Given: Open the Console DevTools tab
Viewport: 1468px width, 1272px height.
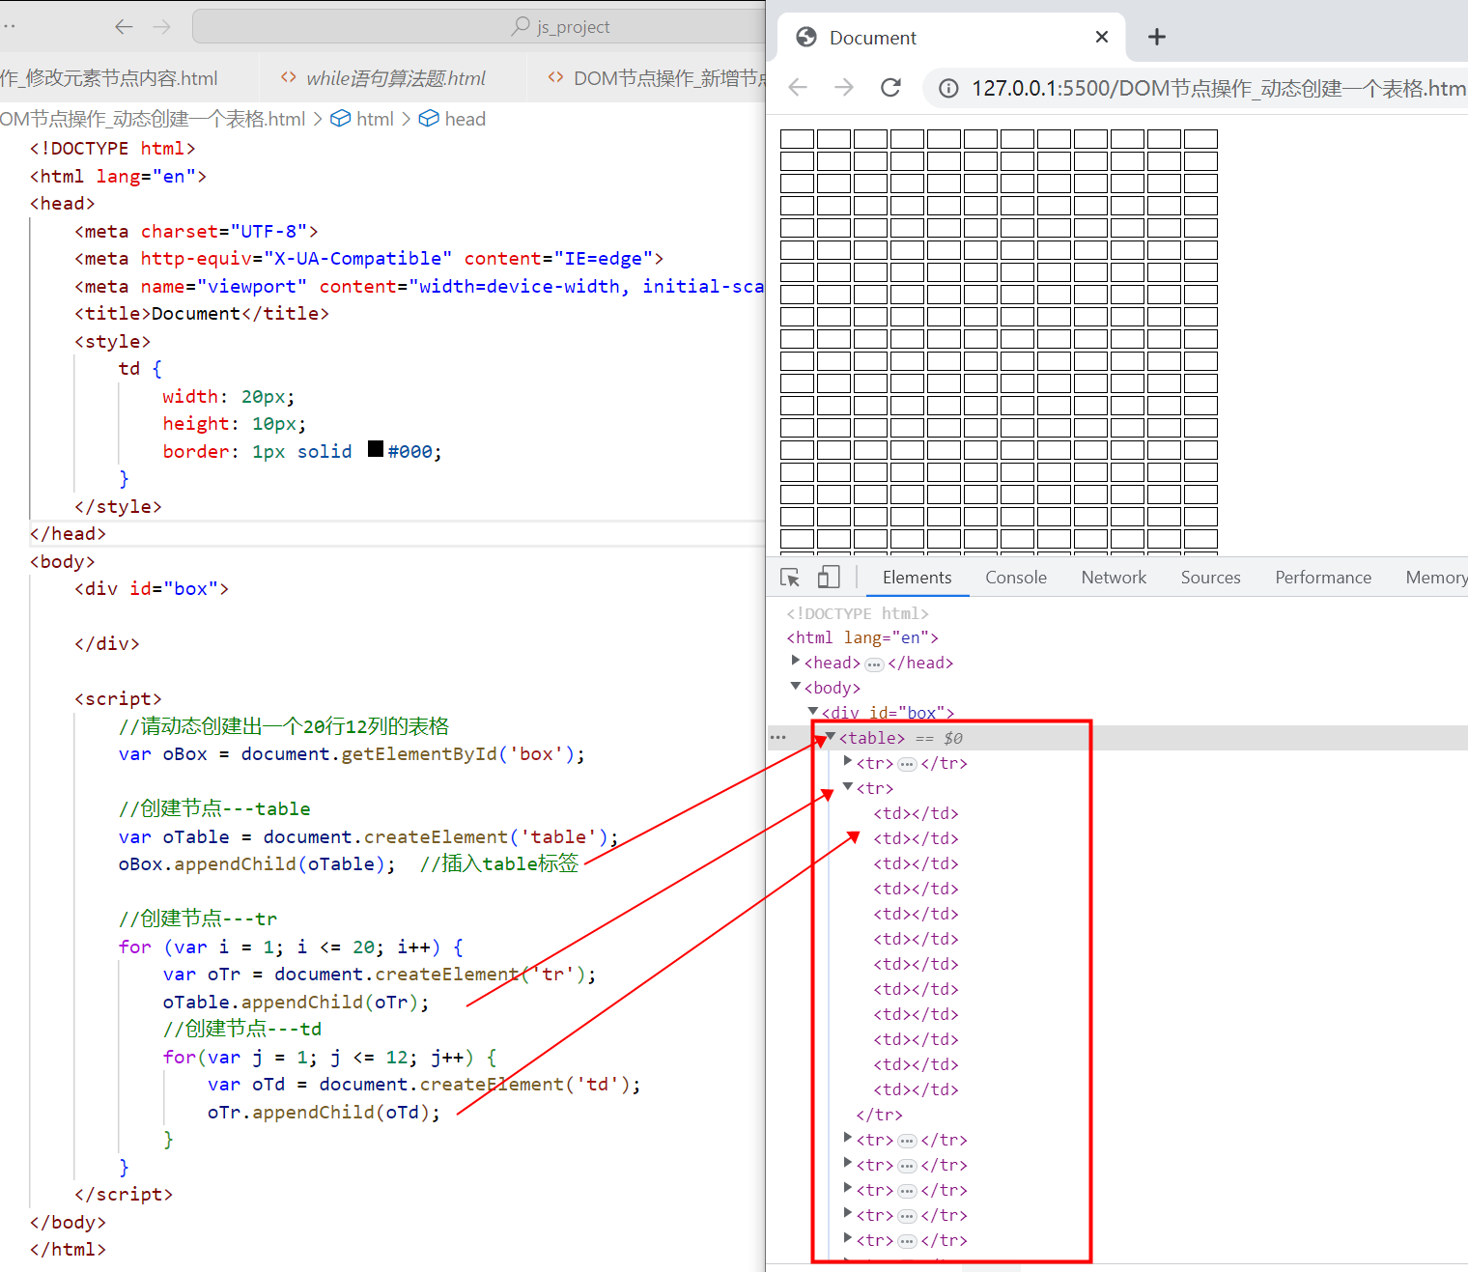Looking at the screenshot, I should 1016,578.
